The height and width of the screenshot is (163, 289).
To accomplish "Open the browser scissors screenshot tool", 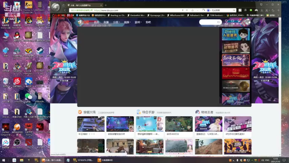I will click(x=267, y=10).
